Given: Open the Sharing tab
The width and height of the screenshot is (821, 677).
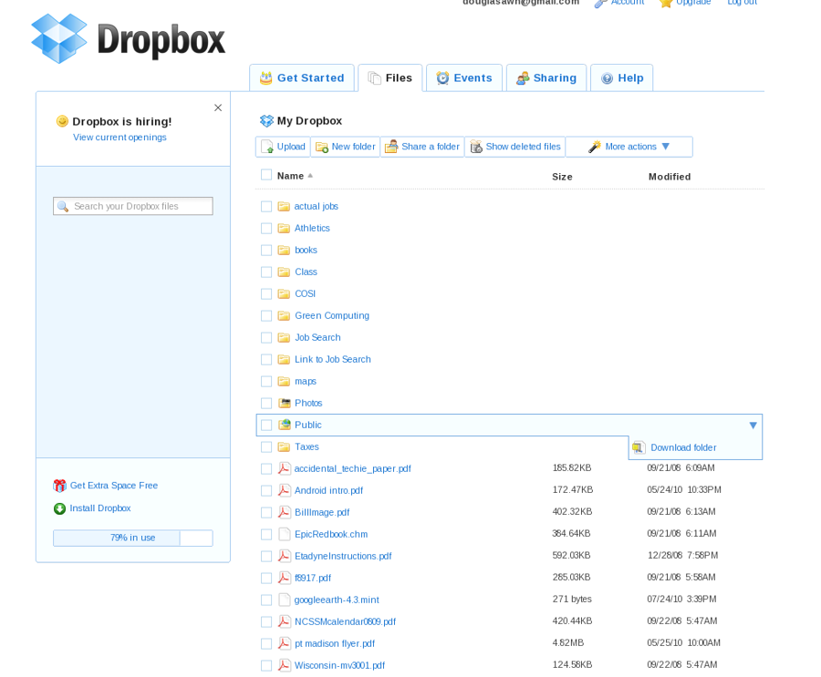Looking at the screenshot, I should [546, 78].
